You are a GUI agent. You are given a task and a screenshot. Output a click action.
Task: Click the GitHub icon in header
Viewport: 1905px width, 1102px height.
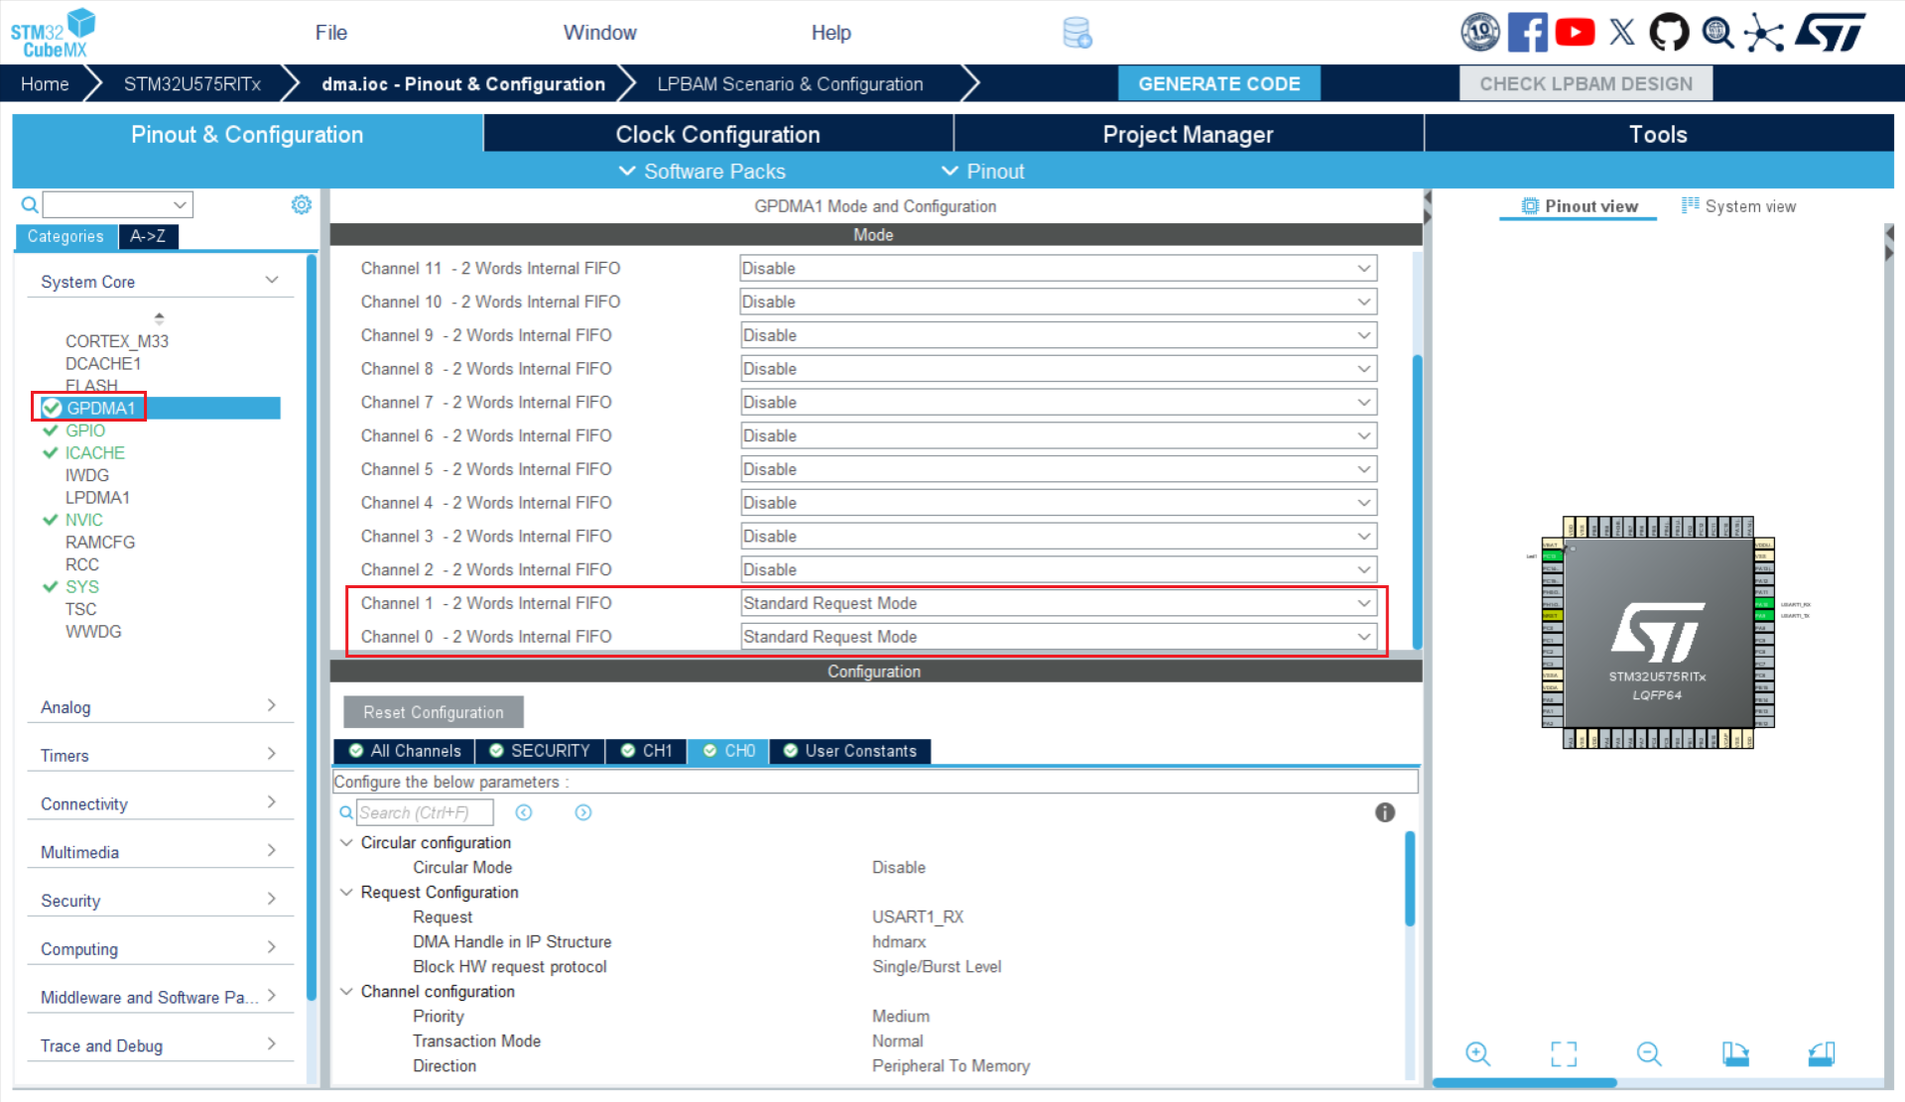[x=1669, y=33]
